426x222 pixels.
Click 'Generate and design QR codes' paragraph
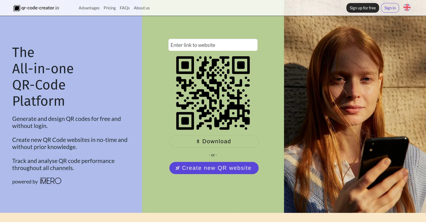coord(67,122)
